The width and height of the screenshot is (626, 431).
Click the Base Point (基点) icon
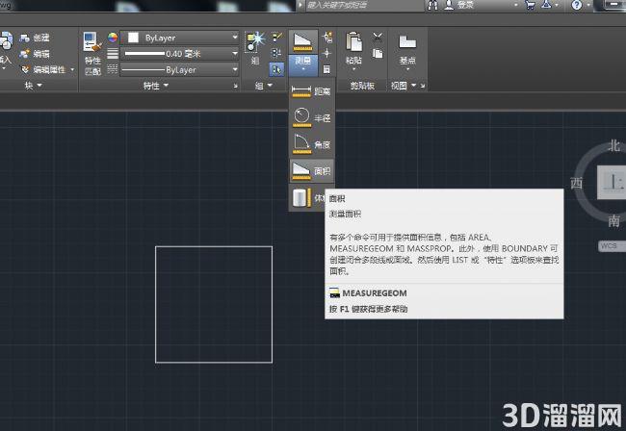coord(407,42)
